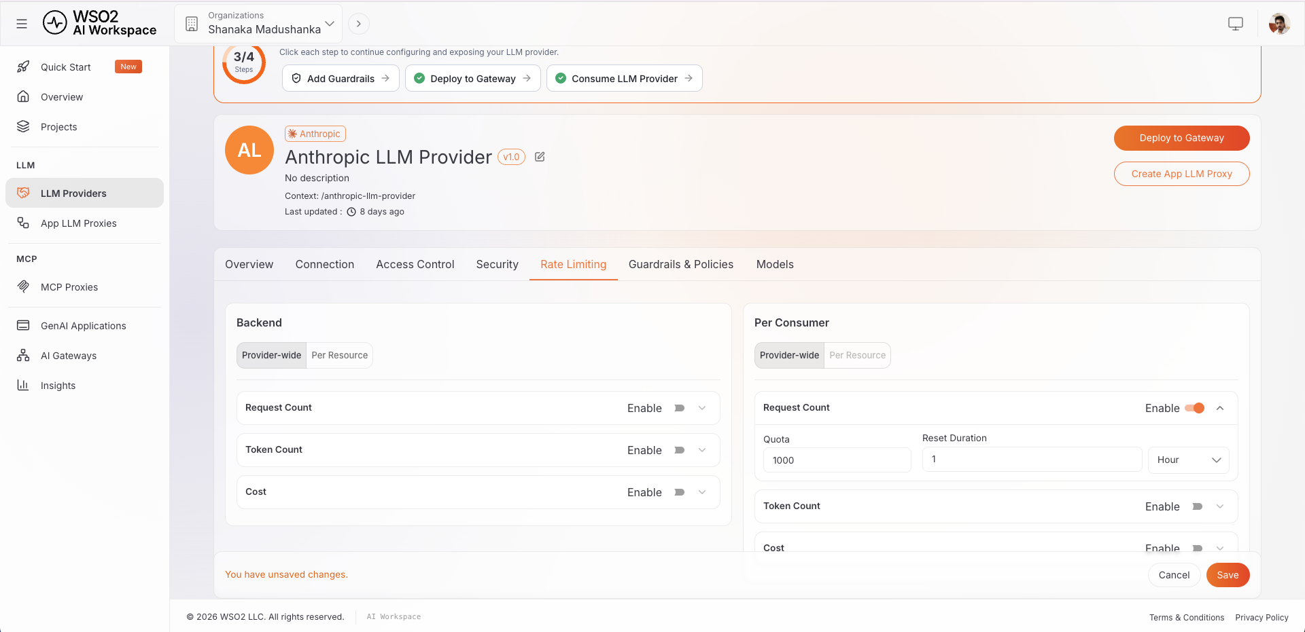1305x632 pixels.
Task: Open MCP Proxies in the sidebar
Action: coord(84,287)
